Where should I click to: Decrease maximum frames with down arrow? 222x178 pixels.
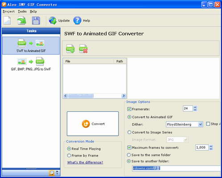click(211, 149)
